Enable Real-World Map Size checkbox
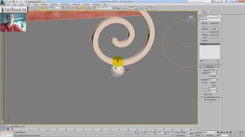Image resolution: width=245 pixels, height=137 pixels. point(202,100)
